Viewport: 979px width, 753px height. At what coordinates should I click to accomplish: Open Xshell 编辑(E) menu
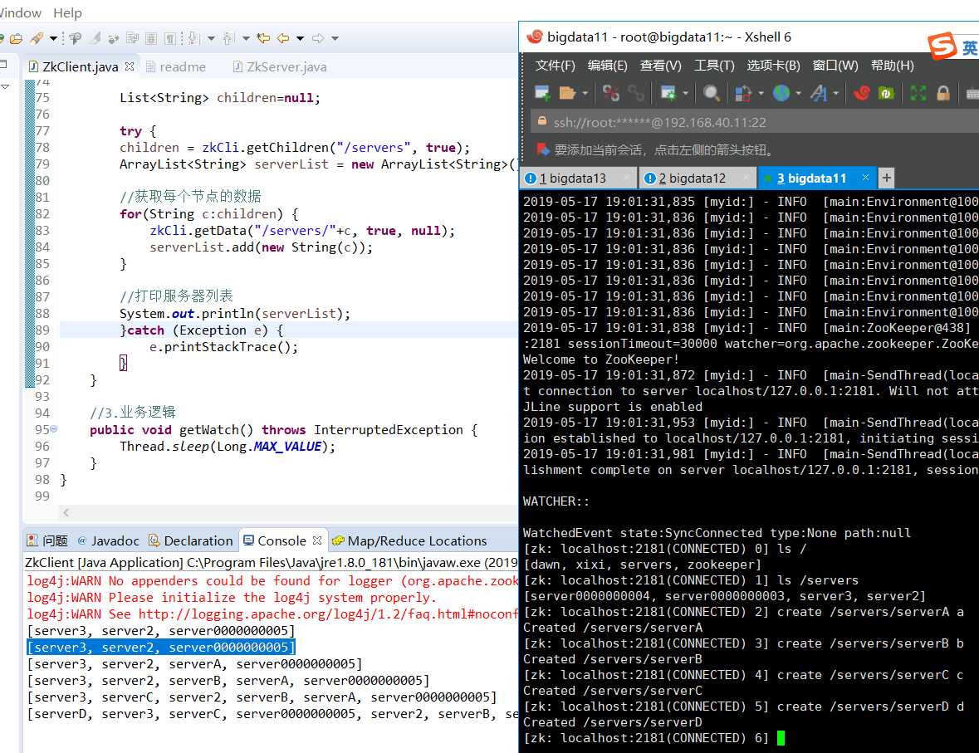coord(608,66)
